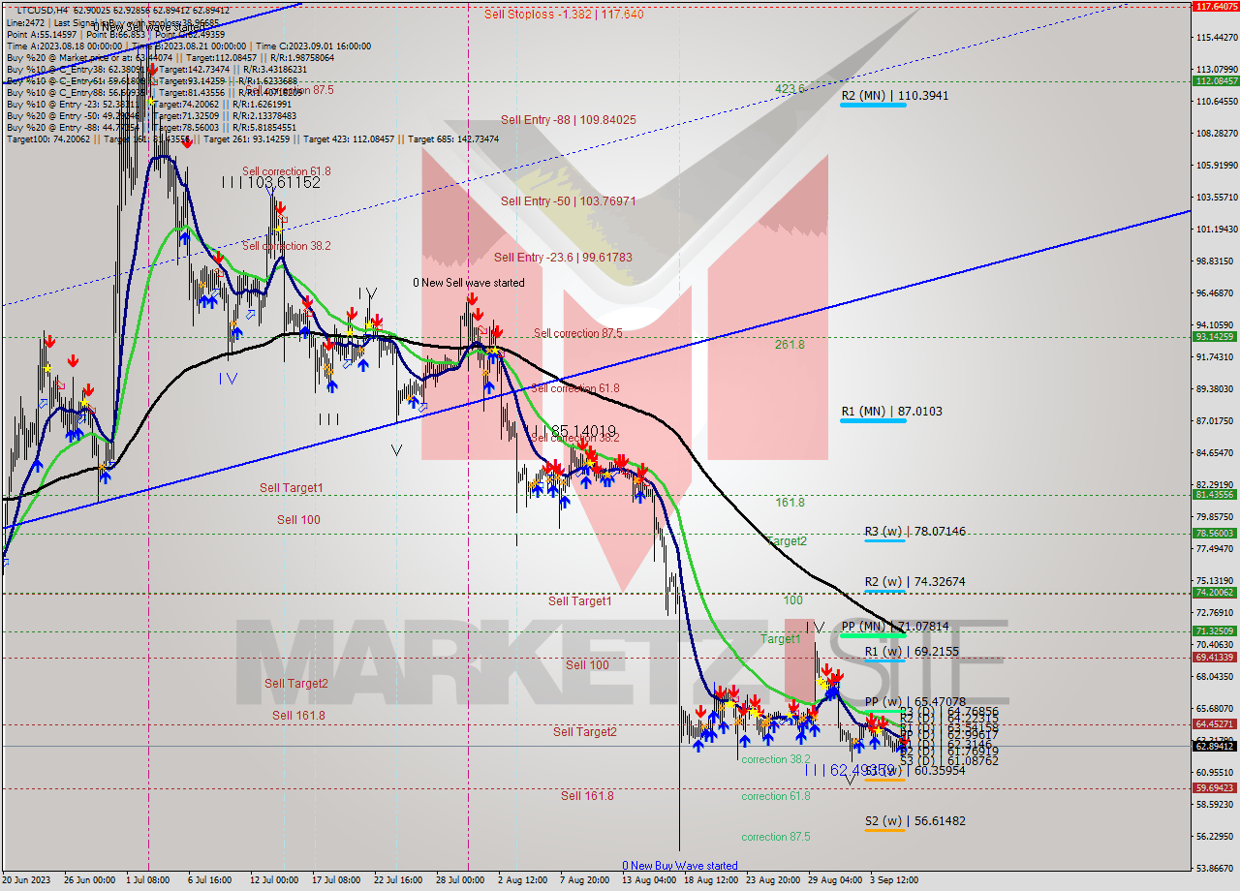Image resolution: width=1240 pixels, height=891 pixels.
Task: Select '2 Aug 12:00' on the time axis
Action: pos(522,880)
